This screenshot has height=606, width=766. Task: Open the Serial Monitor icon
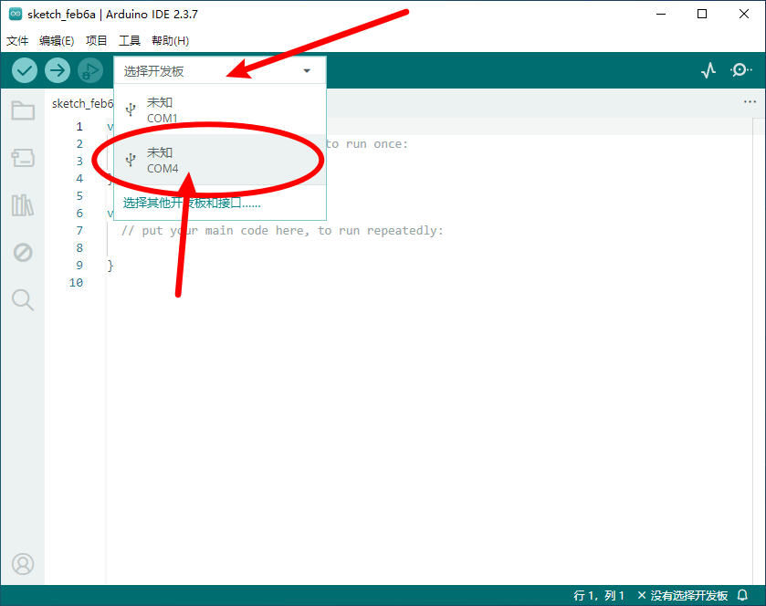click(740, 70)
